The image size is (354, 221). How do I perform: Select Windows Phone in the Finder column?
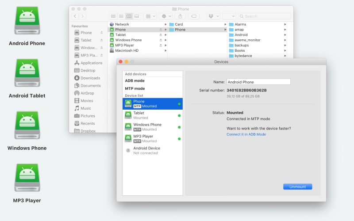pos(138,40)
